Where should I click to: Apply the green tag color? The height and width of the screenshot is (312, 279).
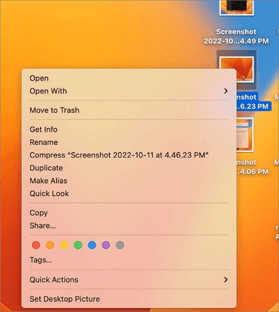click(78, 245)
